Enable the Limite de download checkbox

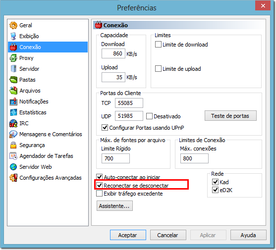(158, 45)
